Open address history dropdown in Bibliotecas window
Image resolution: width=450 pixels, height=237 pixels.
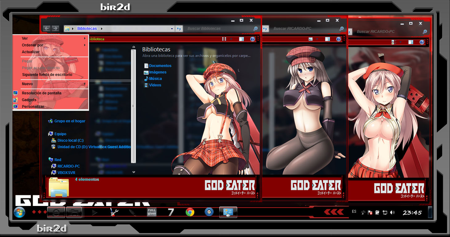click(172, 29)
